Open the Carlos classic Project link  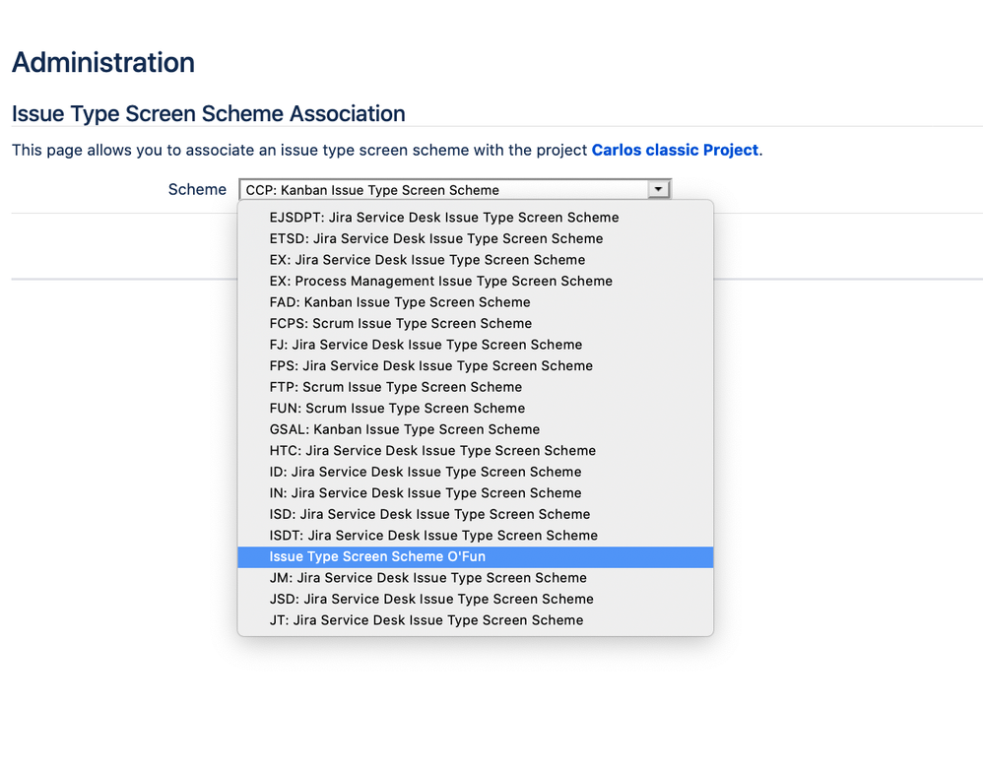pos(675,151)
